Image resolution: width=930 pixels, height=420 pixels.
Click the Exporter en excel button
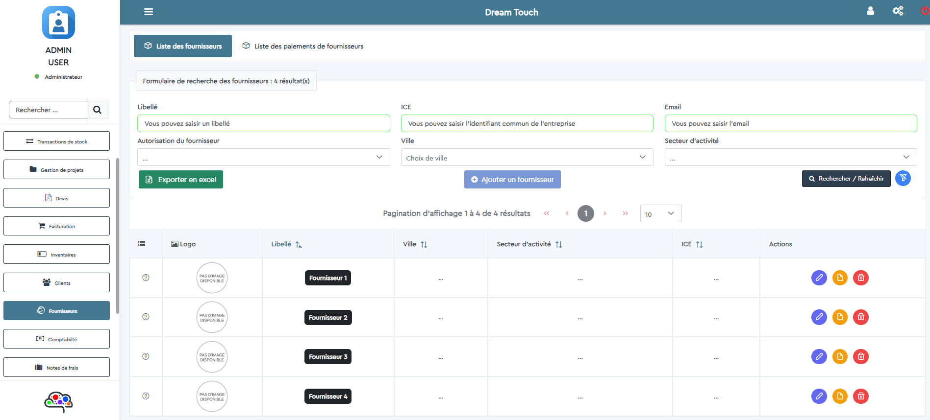click(x=181, y=180)
